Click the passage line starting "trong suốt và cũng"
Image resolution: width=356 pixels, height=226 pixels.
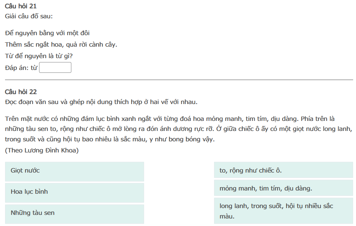(x=110, y=139)
